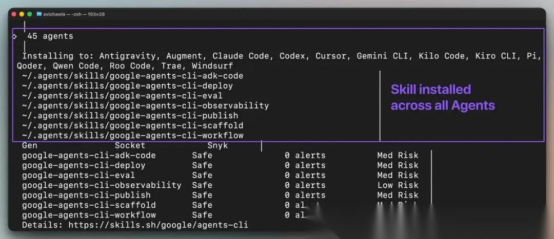Click 'Safe' in the adk-code table row

202,156
